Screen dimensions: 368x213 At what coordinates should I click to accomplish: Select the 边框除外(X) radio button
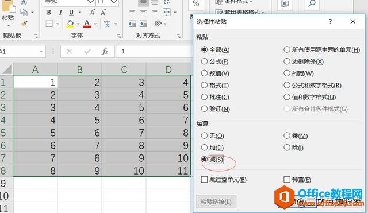[x=287, y=61]
